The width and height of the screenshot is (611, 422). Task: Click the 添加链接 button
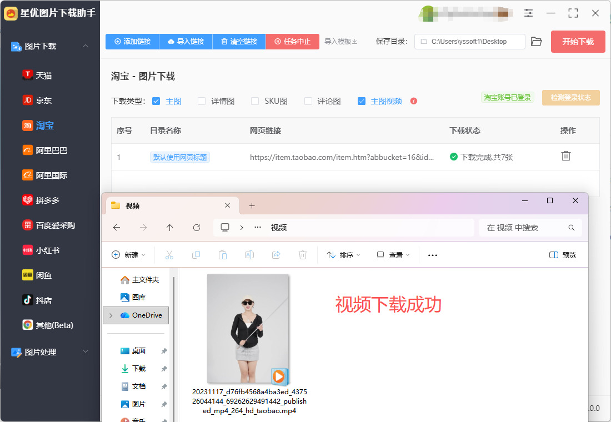(x=133, y=41)
